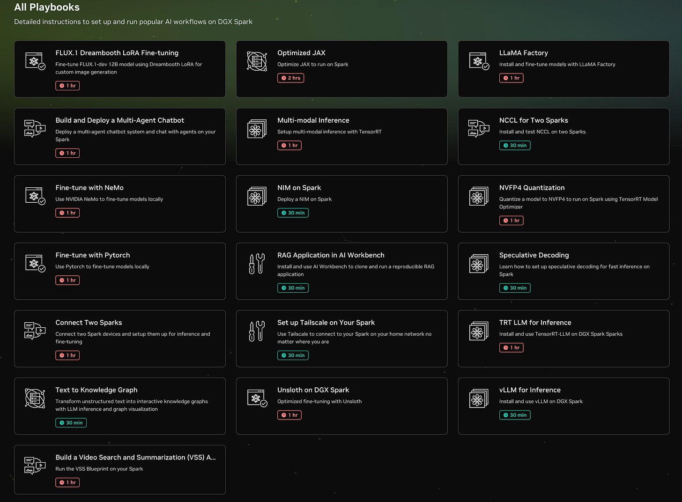Open the vLLM for Inference title
682x502 pixels.
point(530,390)
